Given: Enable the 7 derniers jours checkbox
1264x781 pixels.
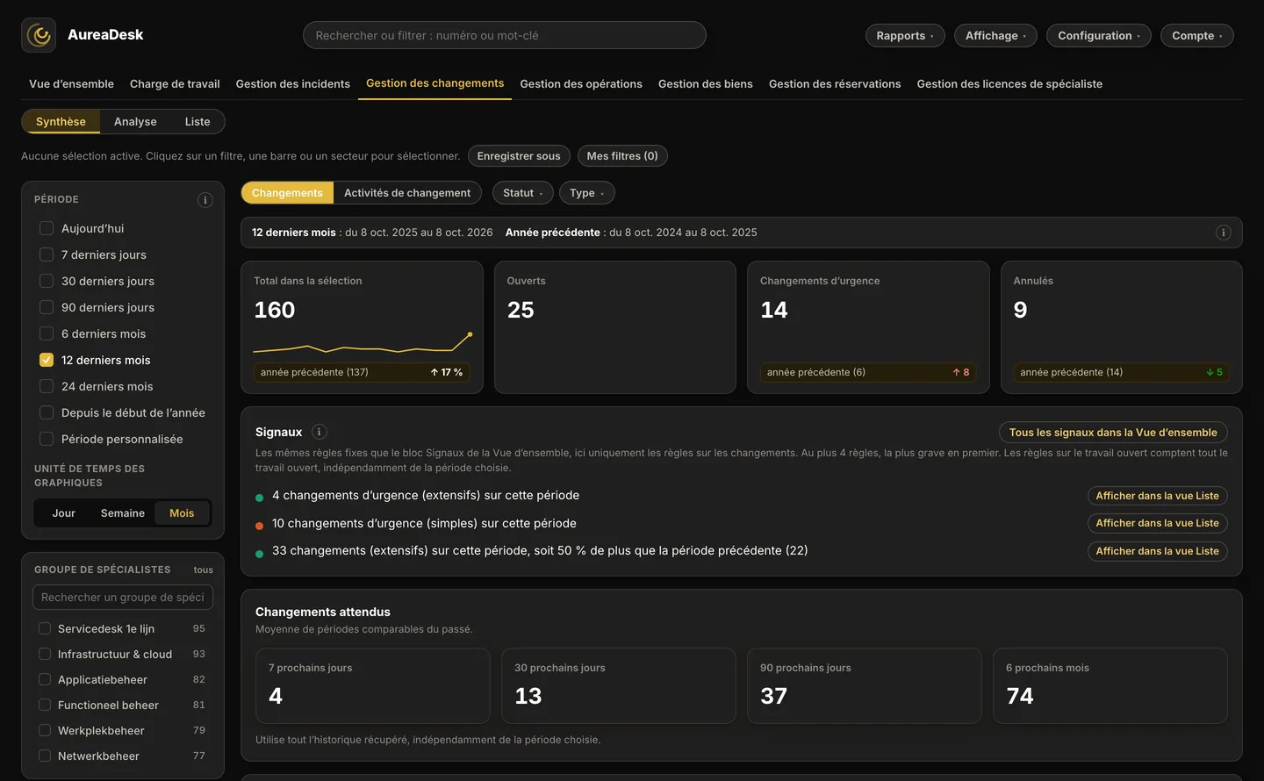Looking at the screenshot, I should click(47, 254).
